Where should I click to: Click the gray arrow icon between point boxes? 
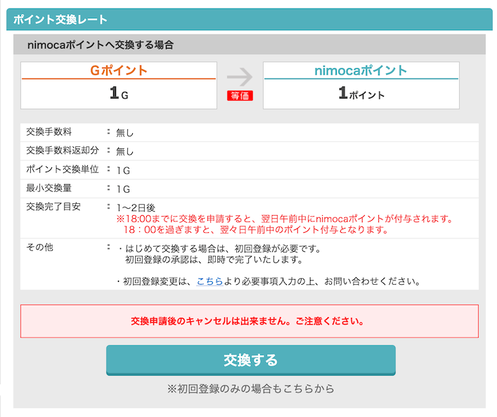[240, 77]
